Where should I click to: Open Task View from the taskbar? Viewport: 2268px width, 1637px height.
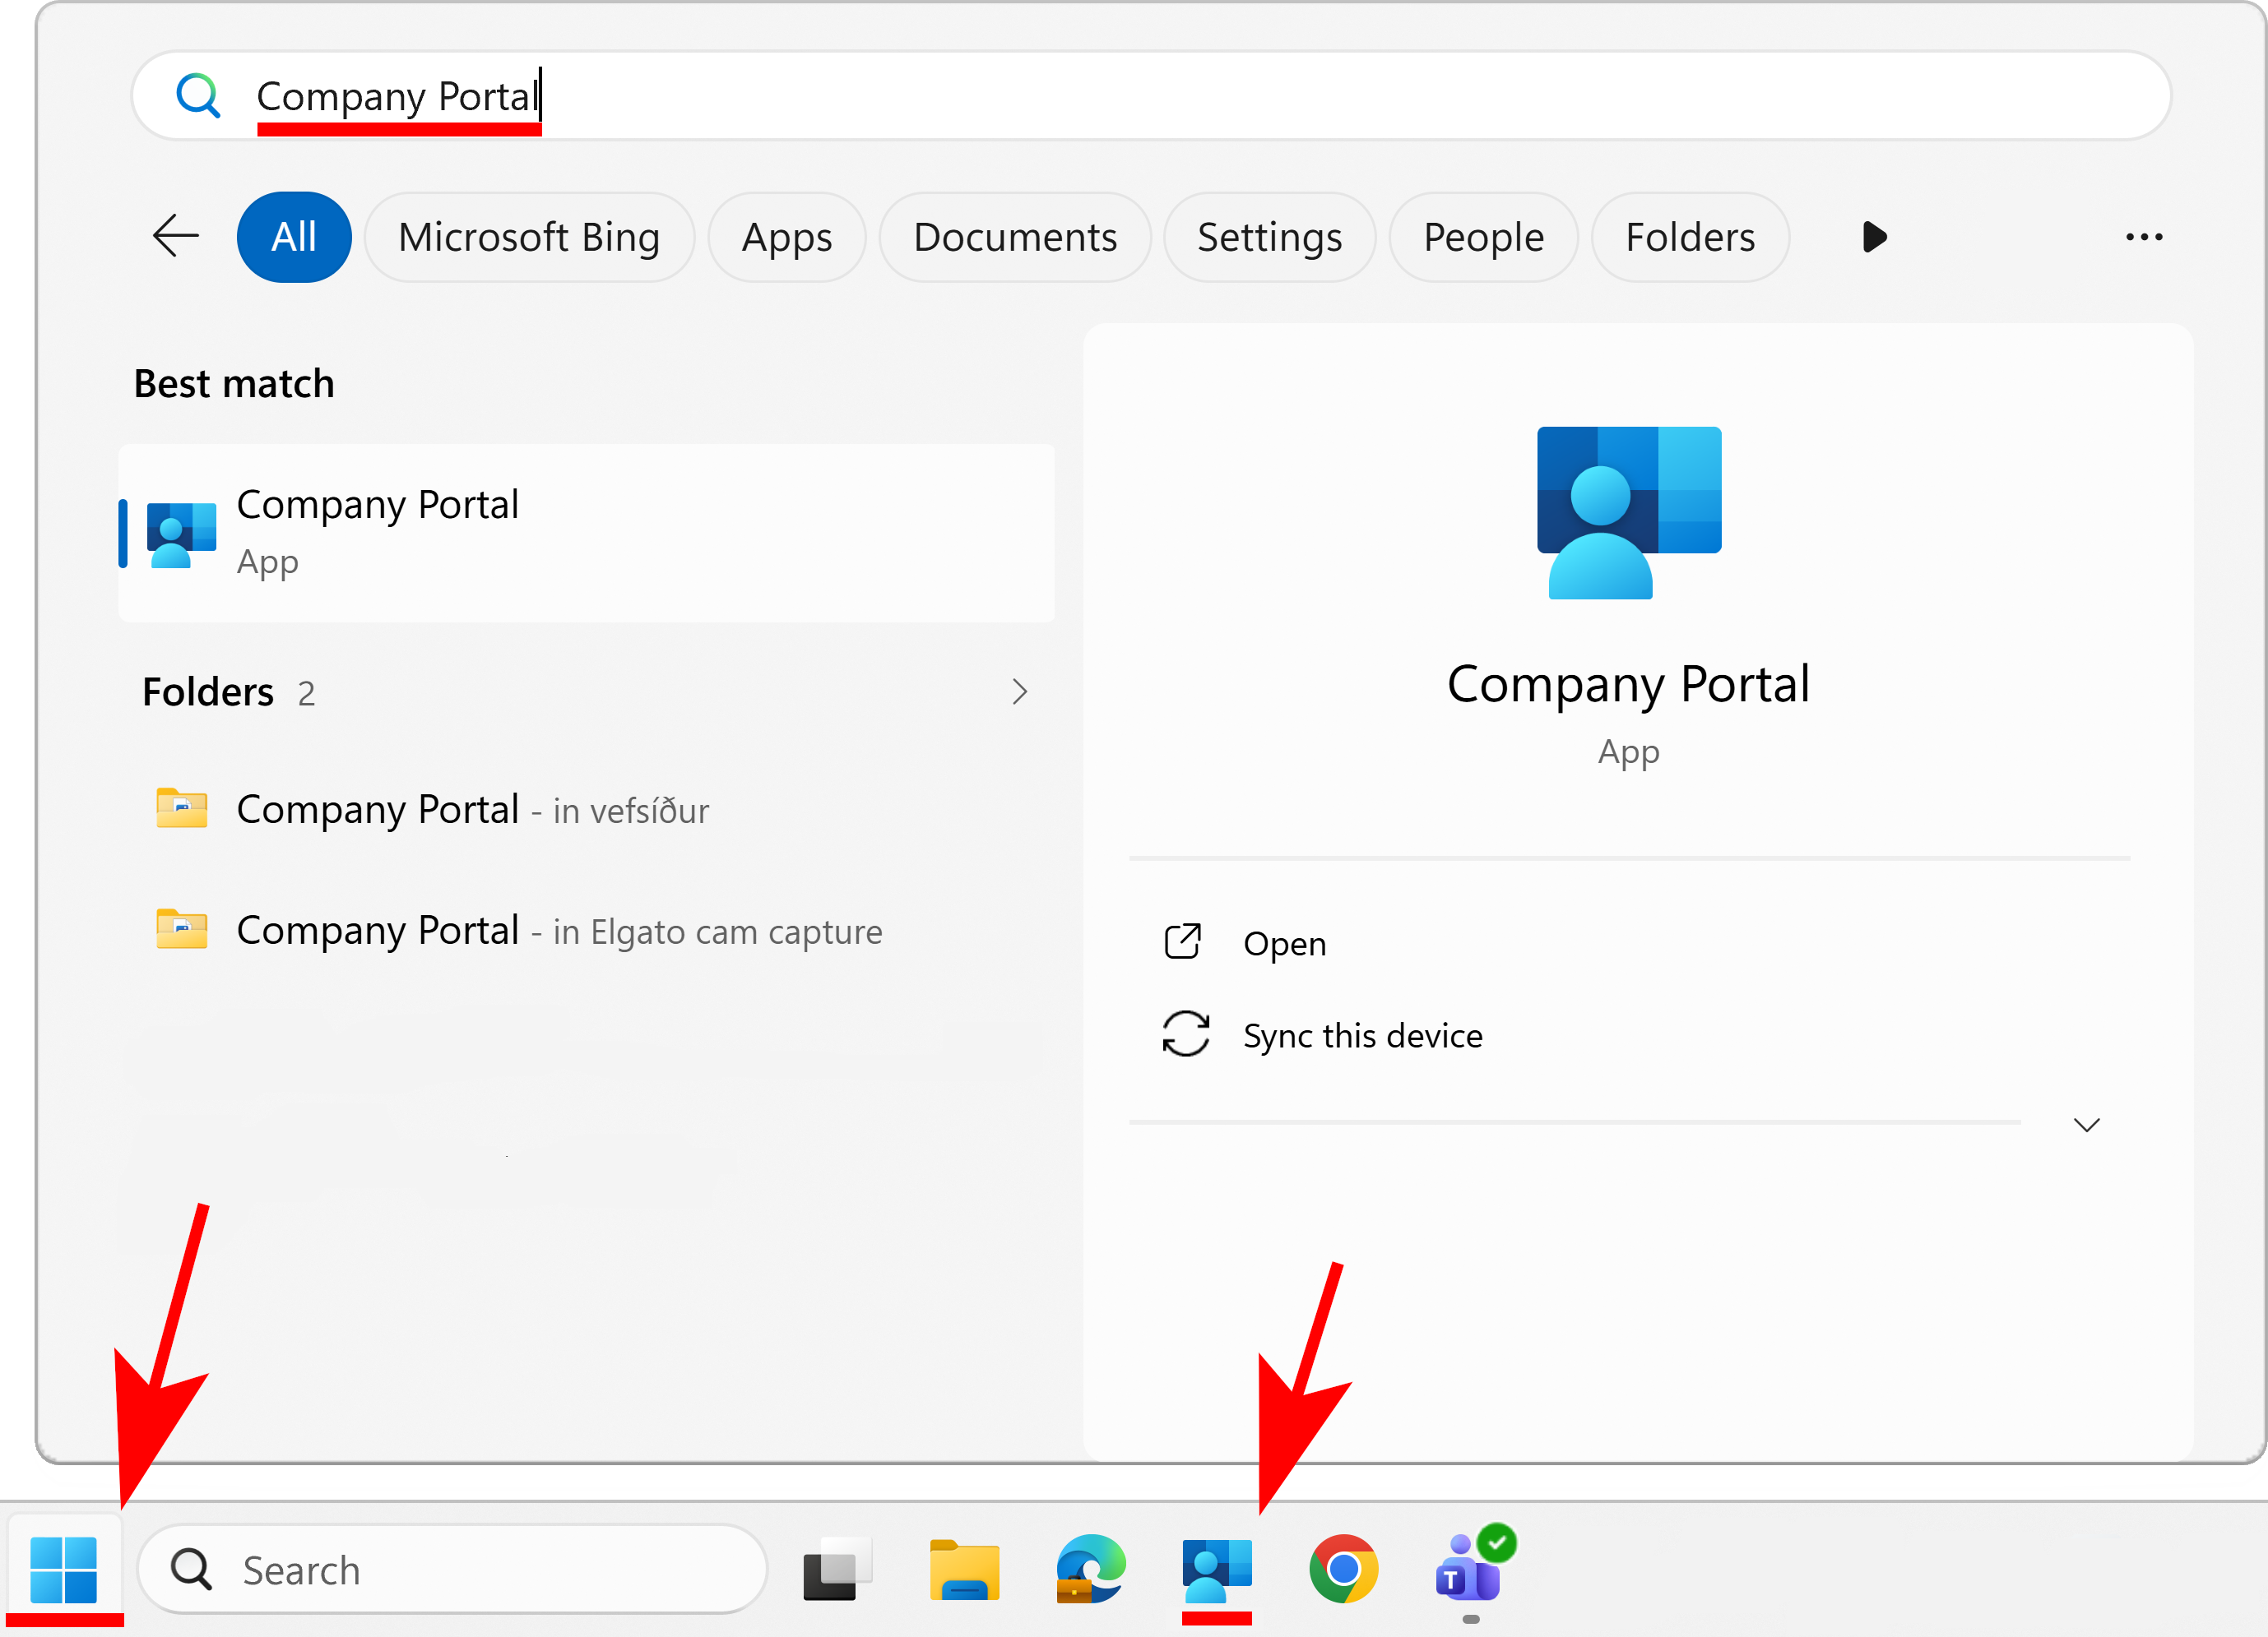(837, 1569)
